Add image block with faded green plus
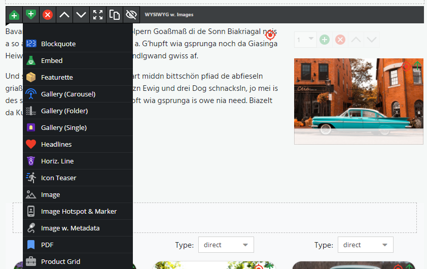 pyautogui.click(x=325, y=40)
